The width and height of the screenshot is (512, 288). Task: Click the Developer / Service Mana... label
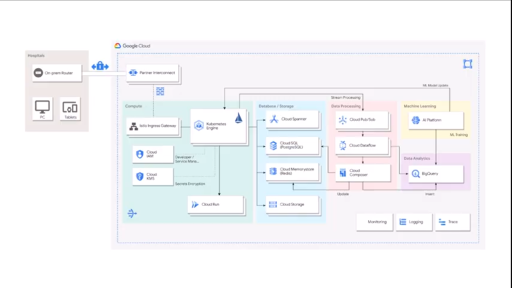click(x=187, y=159)
